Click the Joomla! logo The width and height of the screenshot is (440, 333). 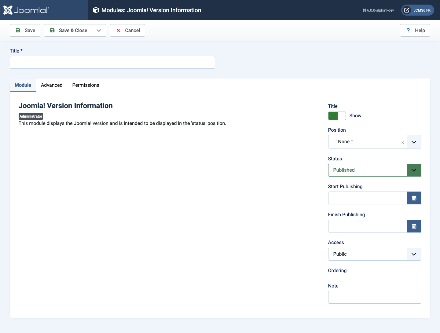pyautogui.click(x=26, y=10)
